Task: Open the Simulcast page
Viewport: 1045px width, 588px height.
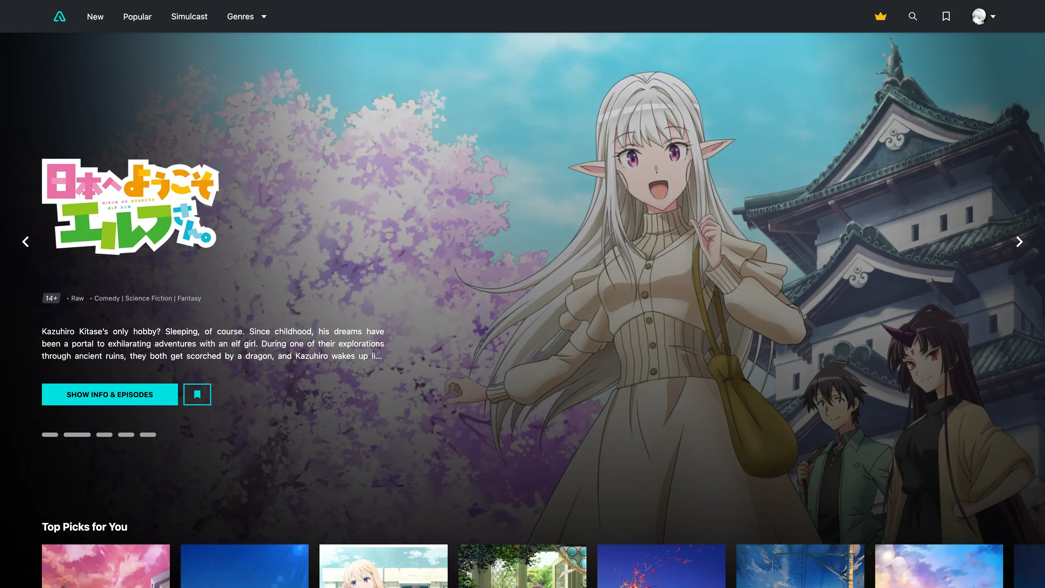Action: [189, 17]
